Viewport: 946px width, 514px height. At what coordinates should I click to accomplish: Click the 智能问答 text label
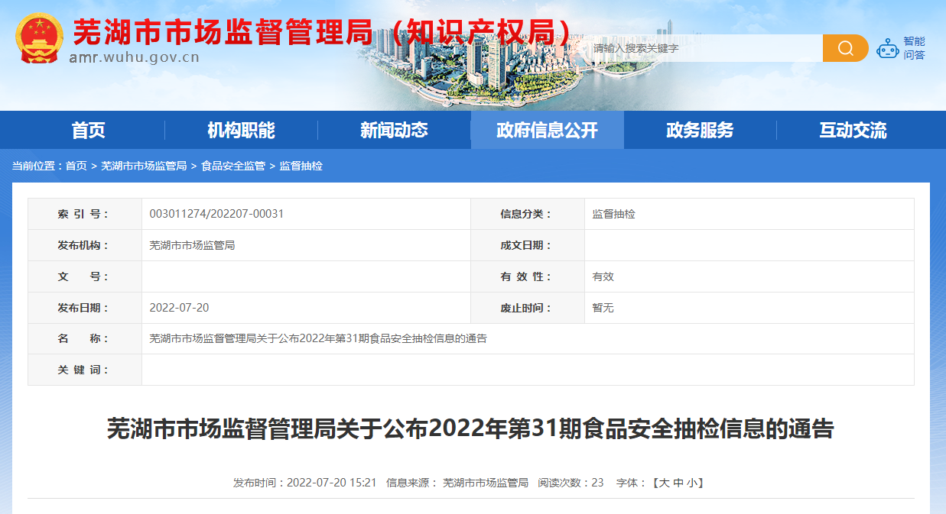[914, 48]
